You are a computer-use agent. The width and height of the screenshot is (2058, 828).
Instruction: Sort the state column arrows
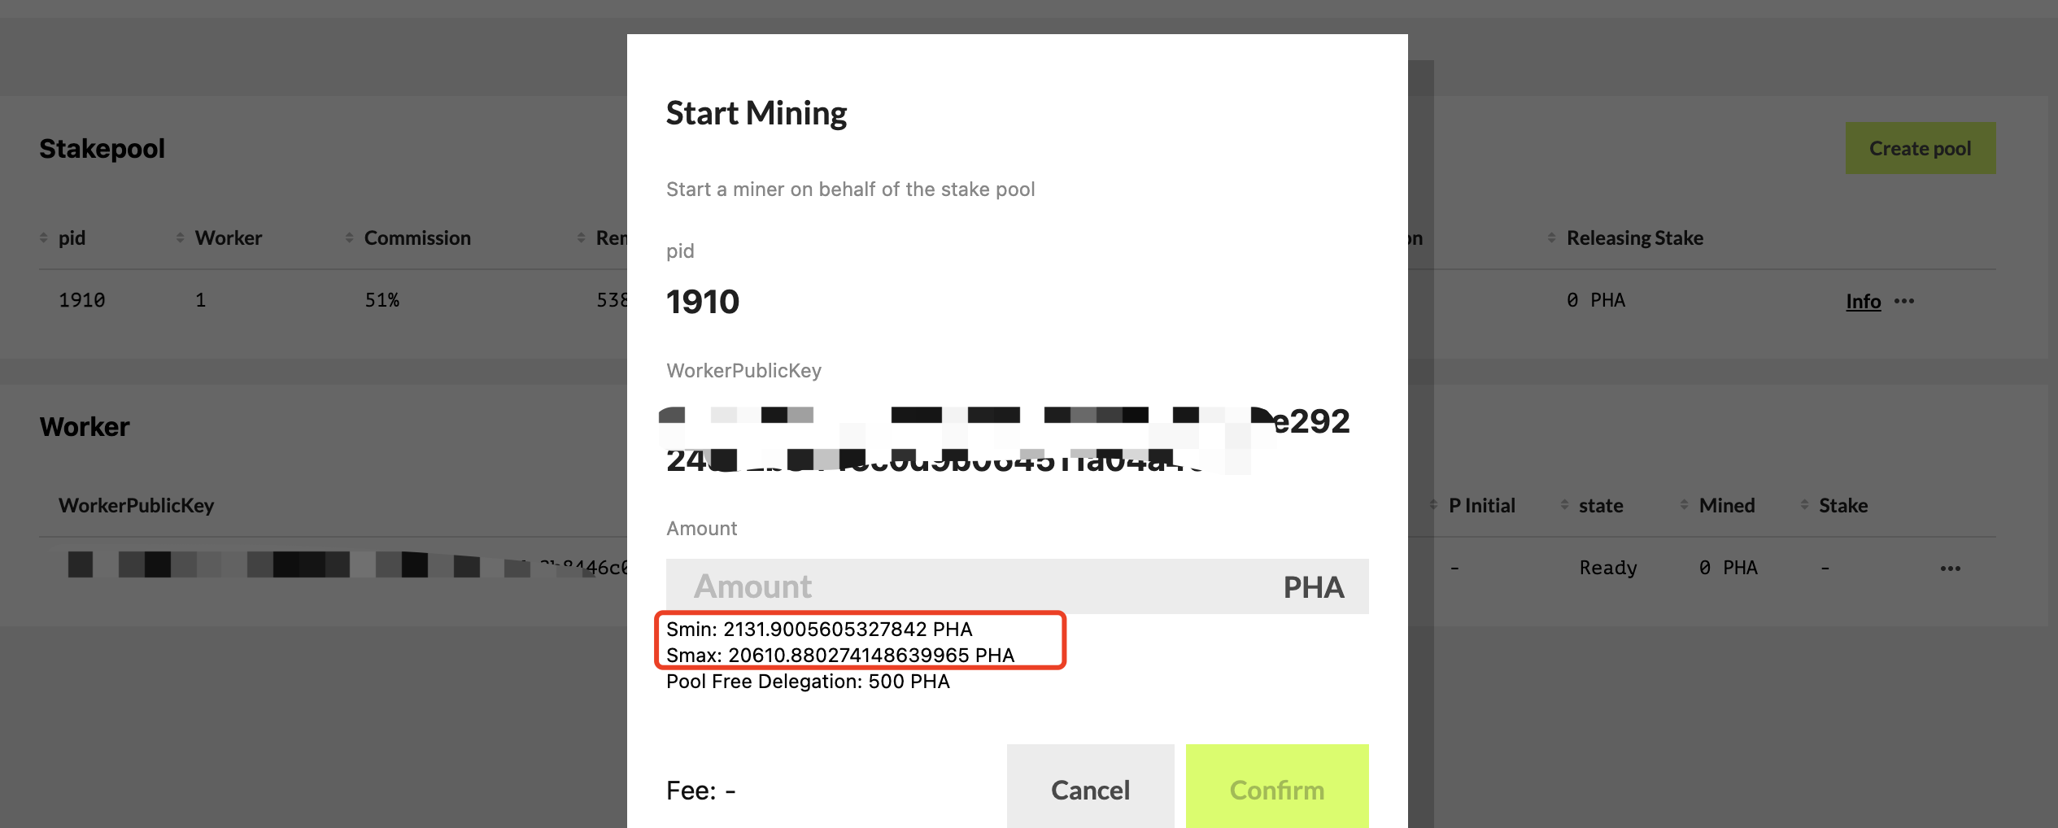pyautogui.click(x=1564, y=505)
